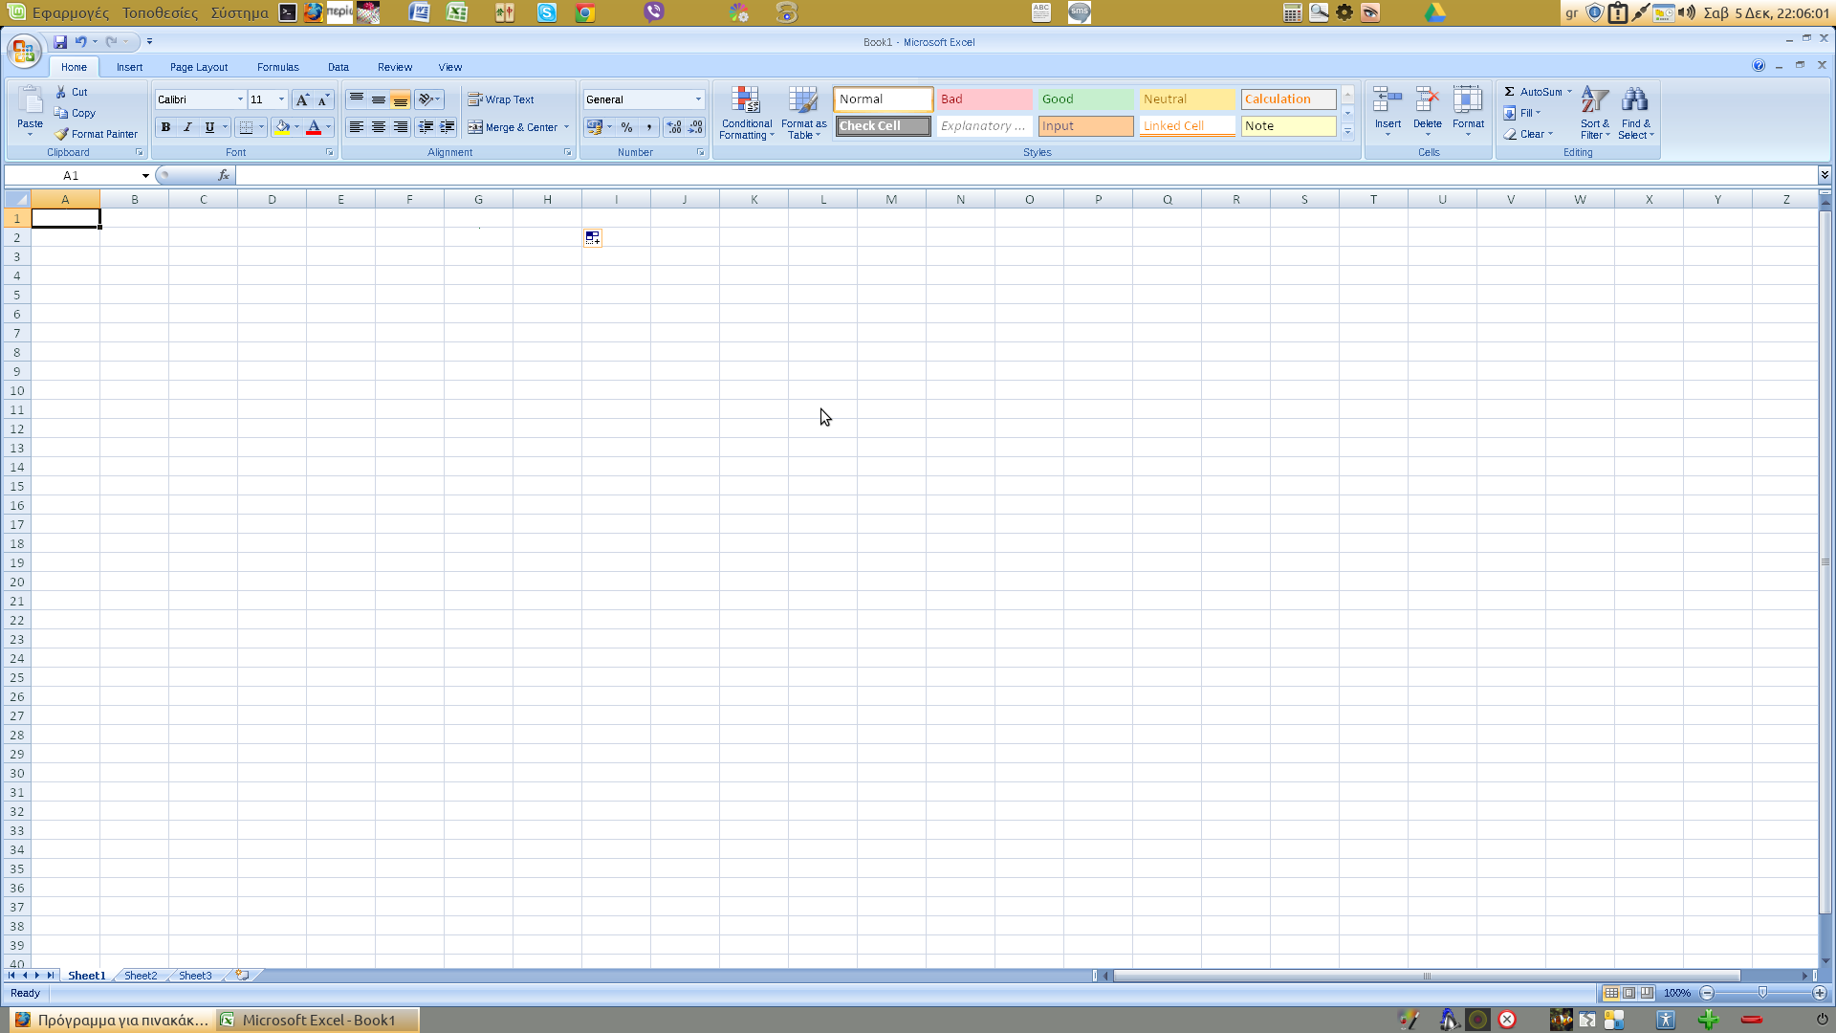Increase font size with Grow Font
Screen dimensions: 1836x1033
[302, 99]
